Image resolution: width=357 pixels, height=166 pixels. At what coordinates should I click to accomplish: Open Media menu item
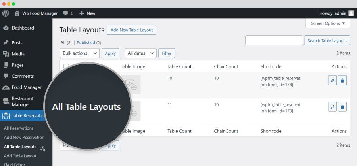(x=18, y=54)
